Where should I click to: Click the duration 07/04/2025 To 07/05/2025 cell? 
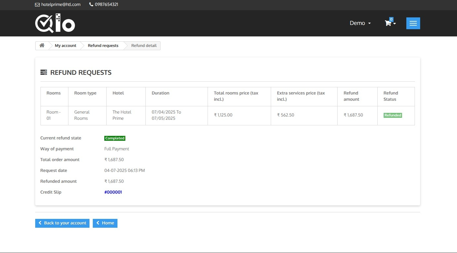[x=177, y=116]
